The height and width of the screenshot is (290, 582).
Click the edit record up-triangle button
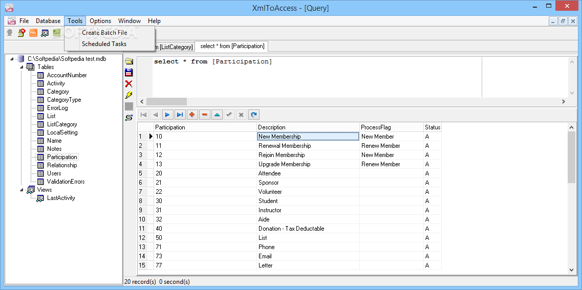click(217, 115)
